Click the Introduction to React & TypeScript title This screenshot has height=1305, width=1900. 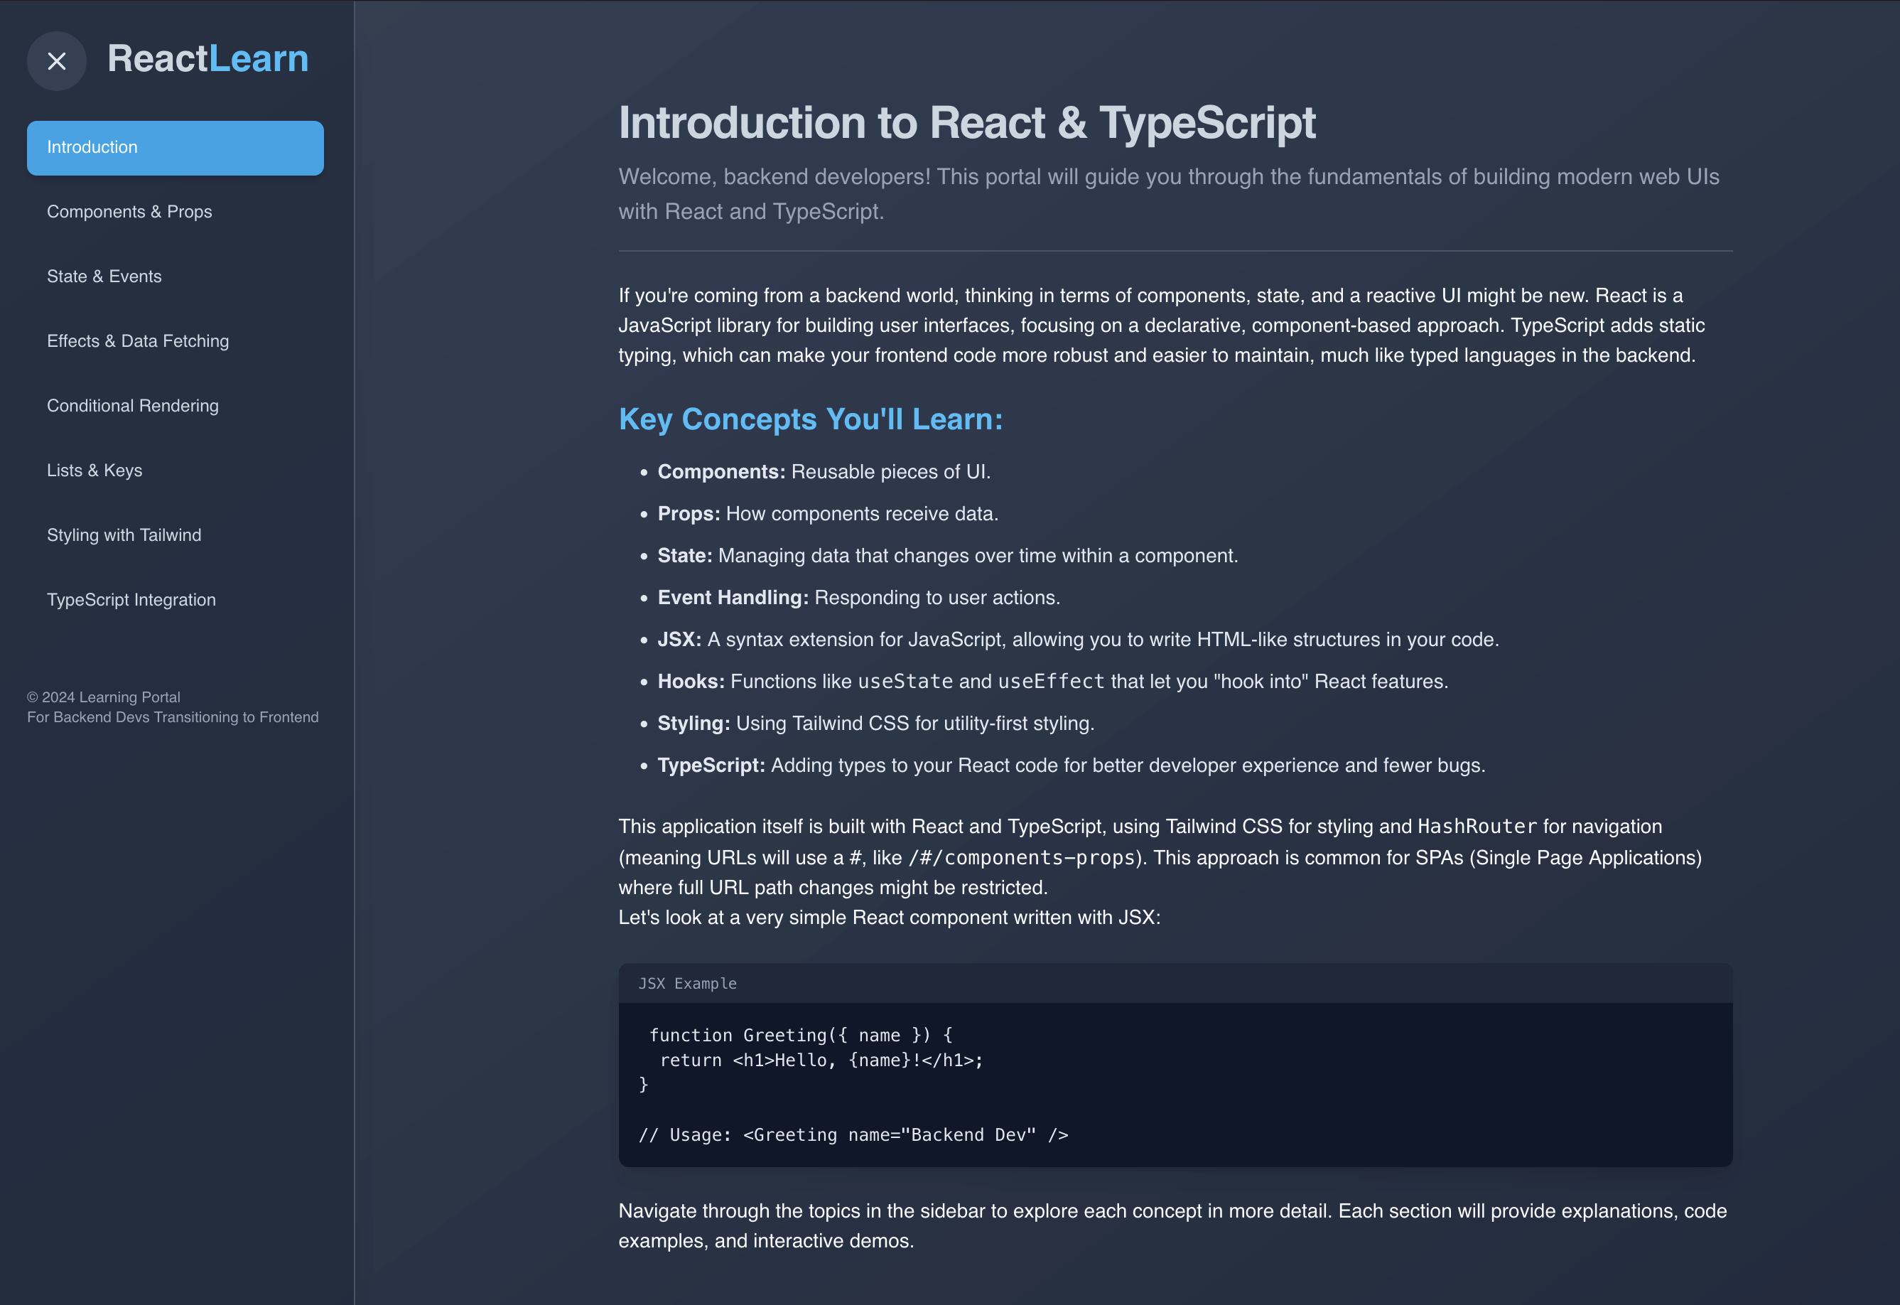tap(966, 123)
